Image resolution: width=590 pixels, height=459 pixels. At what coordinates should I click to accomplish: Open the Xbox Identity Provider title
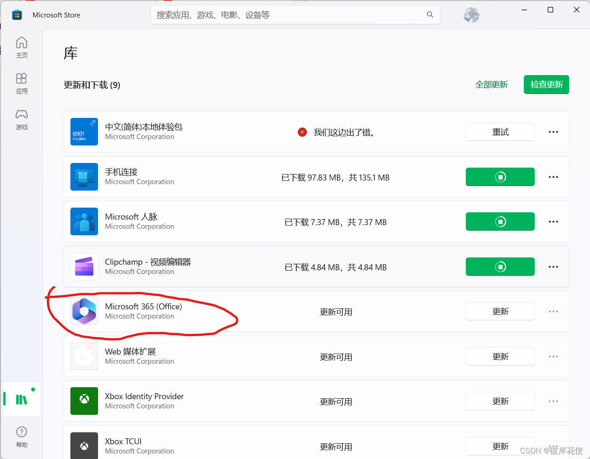pos(145,396)
